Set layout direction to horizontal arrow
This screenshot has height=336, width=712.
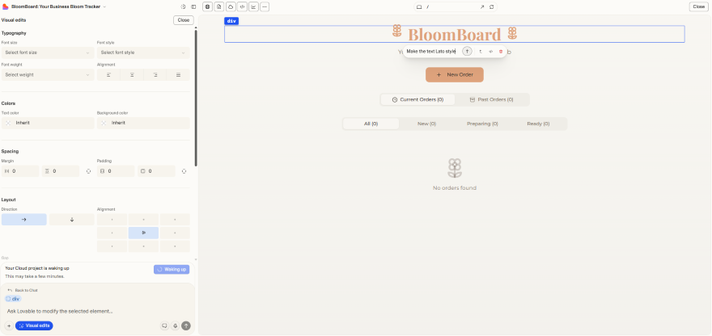24,220
